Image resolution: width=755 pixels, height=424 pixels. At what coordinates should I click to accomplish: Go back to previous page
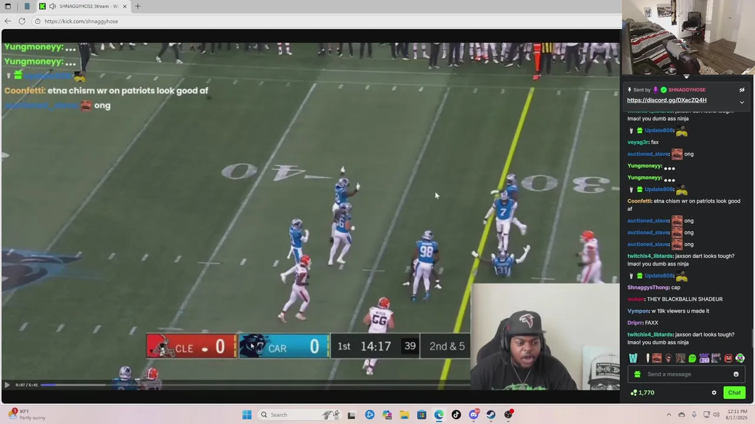click(8, 21)
